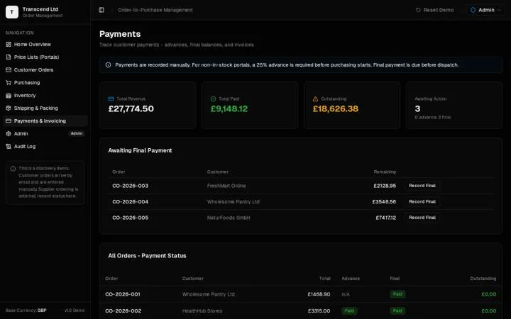Record final payment for CO-2026-005
Screen dimensions: 511x319
(x=422, y=218)
